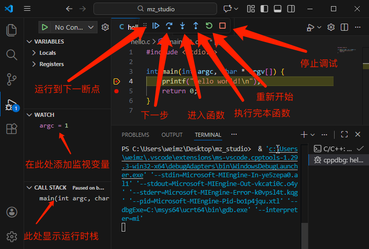
Task: Switch to the OUTPUT panel tab
Action: [172, 135]
